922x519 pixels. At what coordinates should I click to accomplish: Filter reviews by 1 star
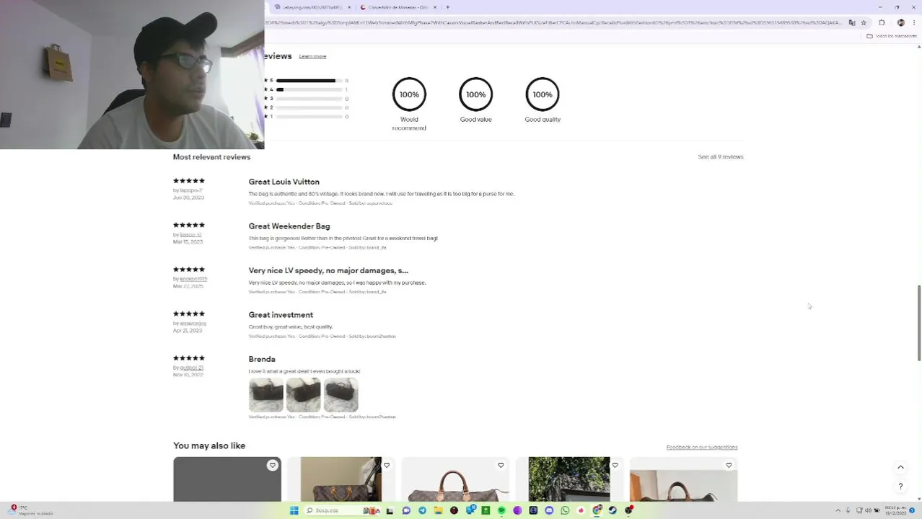point(306,116)
